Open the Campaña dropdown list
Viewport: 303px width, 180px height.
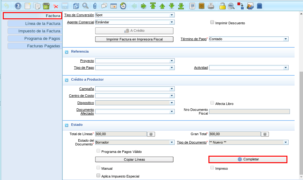[x=172, y=89]
